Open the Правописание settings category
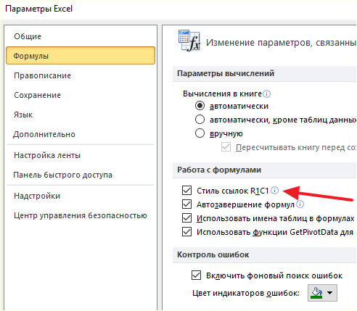Image resolution: width=357 pixels, height=311 pixels. [x=42, y=75]
